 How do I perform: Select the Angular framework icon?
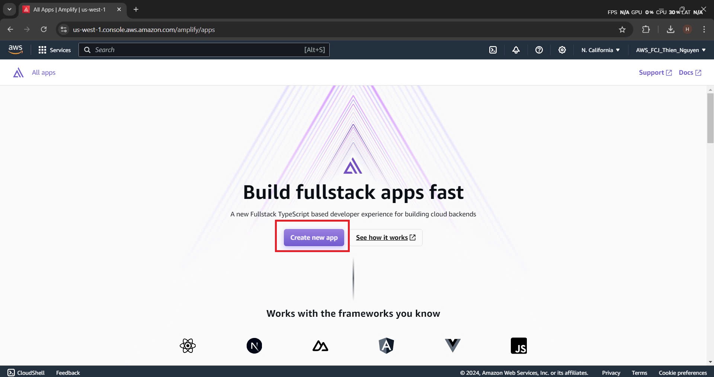click(386, 345)
